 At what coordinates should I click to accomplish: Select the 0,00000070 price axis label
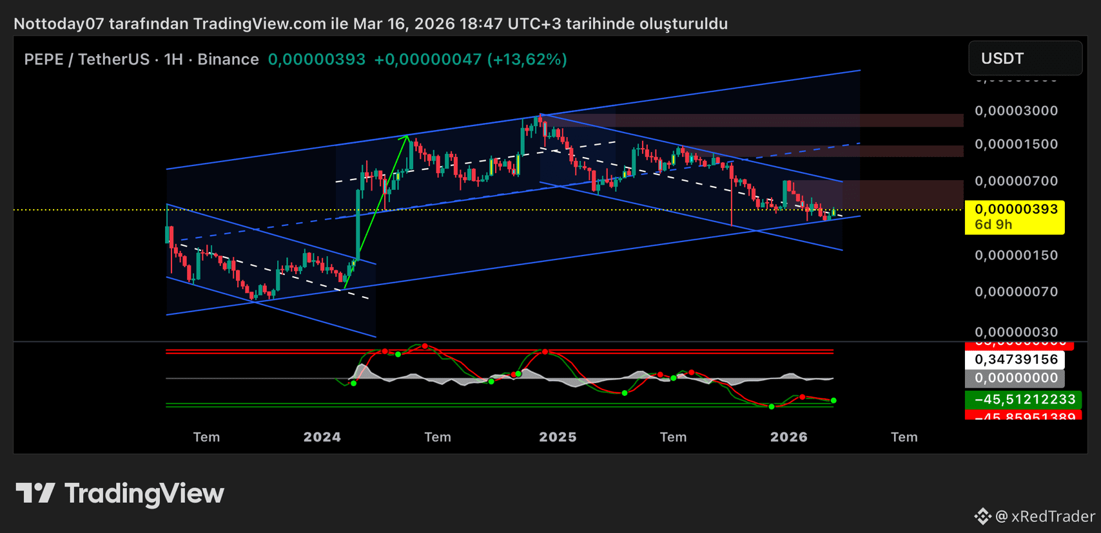pos(1016,292)
